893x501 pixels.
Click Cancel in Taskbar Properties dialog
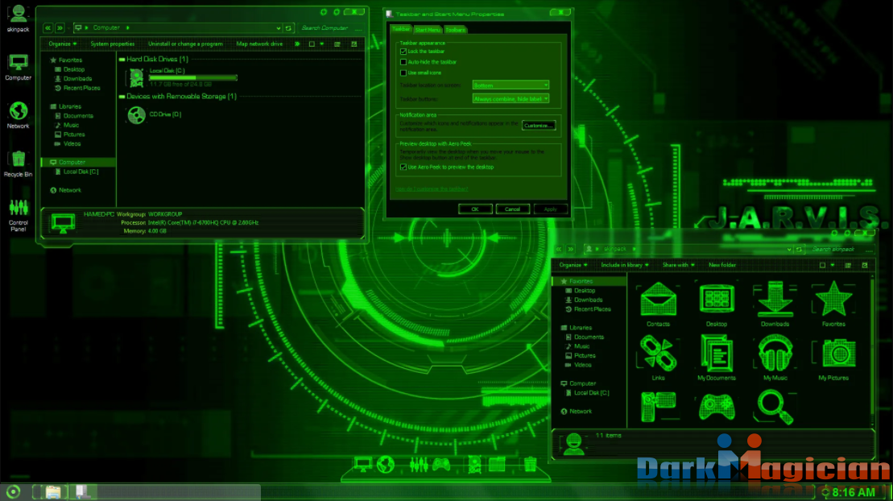coord(513,209)
